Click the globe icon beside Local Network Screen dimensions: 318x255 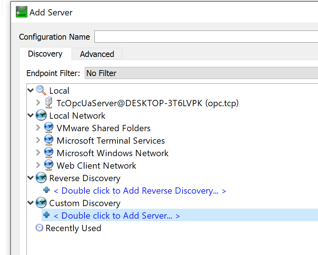pos(41,115)
